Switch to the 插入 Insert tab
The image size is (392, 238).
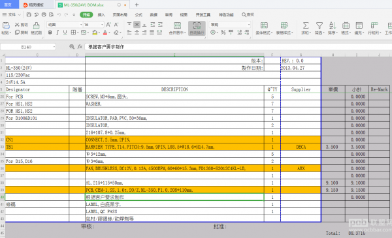[101, 15]
